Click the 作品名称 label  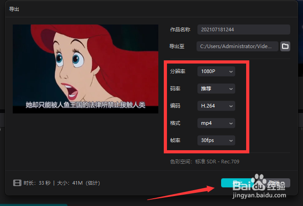click(180, 29)
